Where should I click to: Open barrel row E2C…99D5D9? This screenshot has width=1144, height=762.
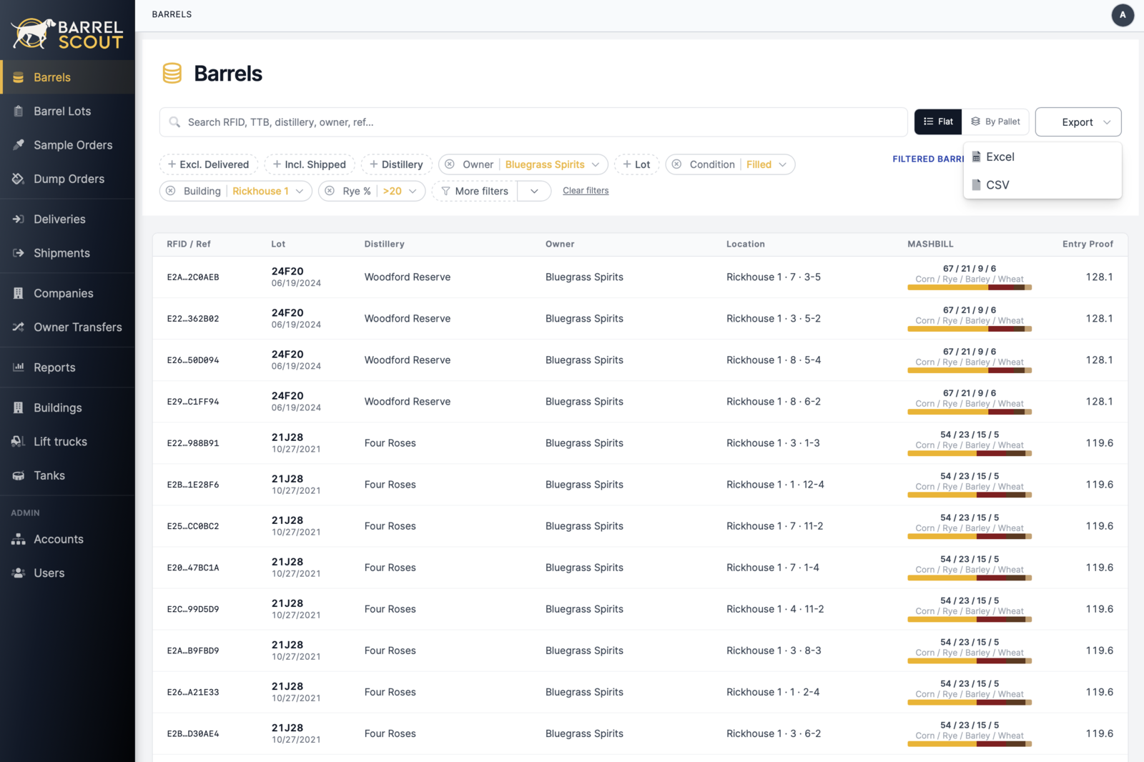[x=640, y=609]
